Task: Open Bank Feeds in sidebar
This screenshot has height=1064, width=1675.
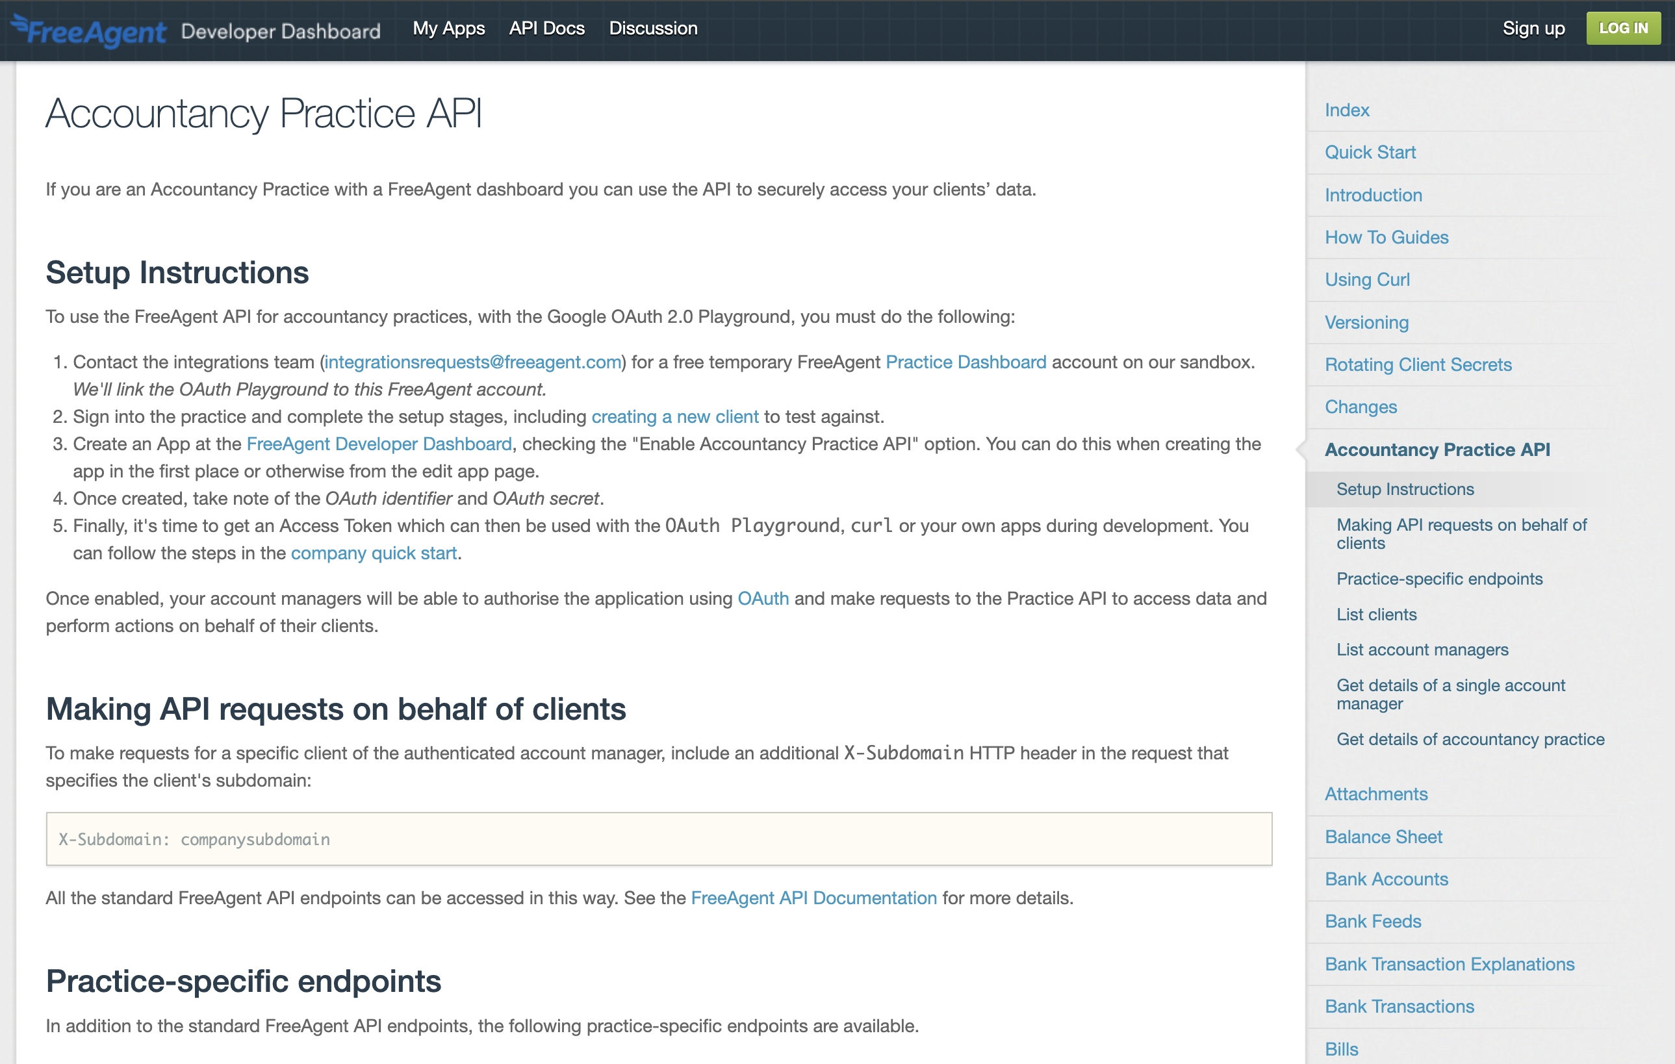Action: click(x=1372, y=922)
